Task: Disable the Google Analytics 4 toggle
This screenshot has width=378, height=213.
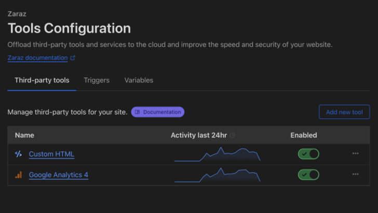Action: (308, 175)
